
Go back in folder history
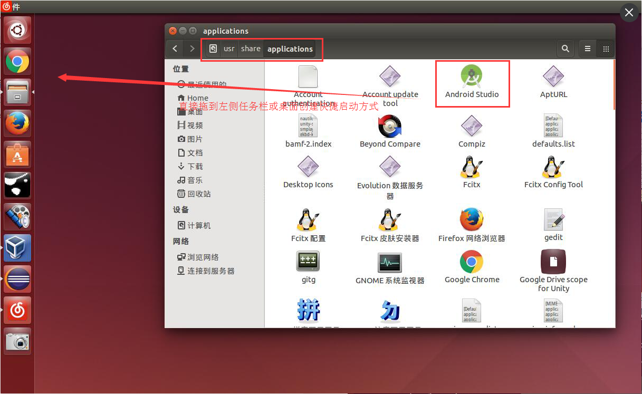coord(175,49)
